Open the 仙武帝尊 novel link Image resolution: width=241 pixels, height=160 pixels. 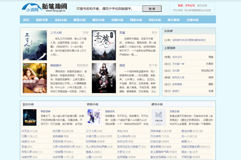coord(58,157)
